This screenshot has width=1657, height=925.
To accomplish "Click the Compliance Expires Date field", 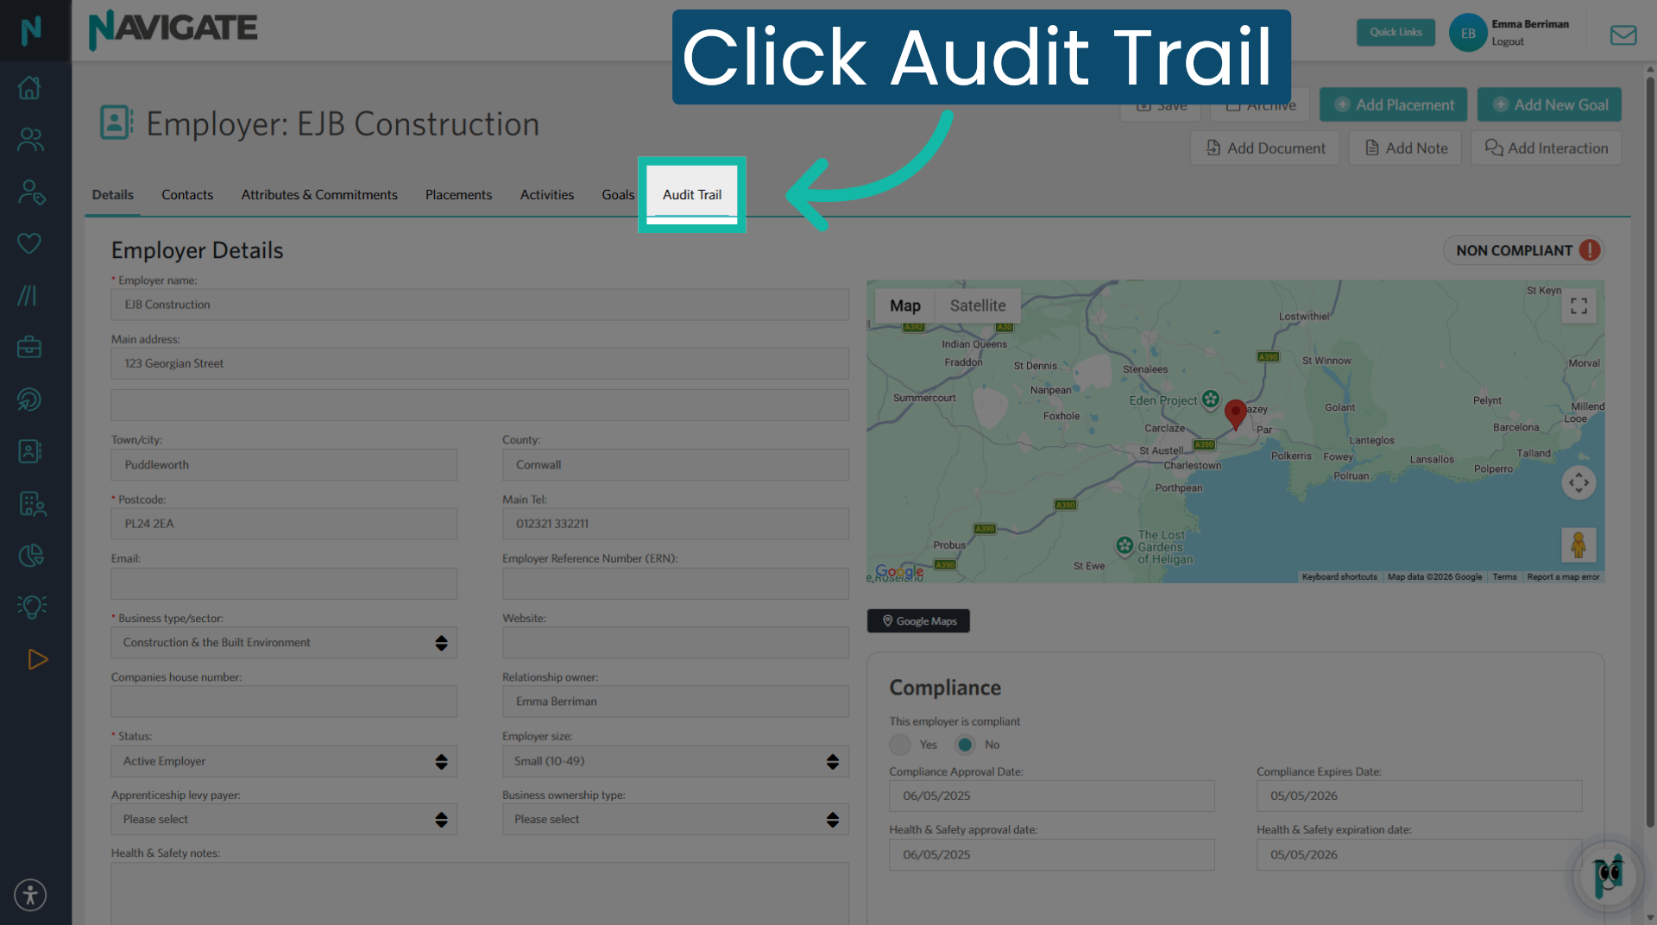I will click(x=1420, y=796).
